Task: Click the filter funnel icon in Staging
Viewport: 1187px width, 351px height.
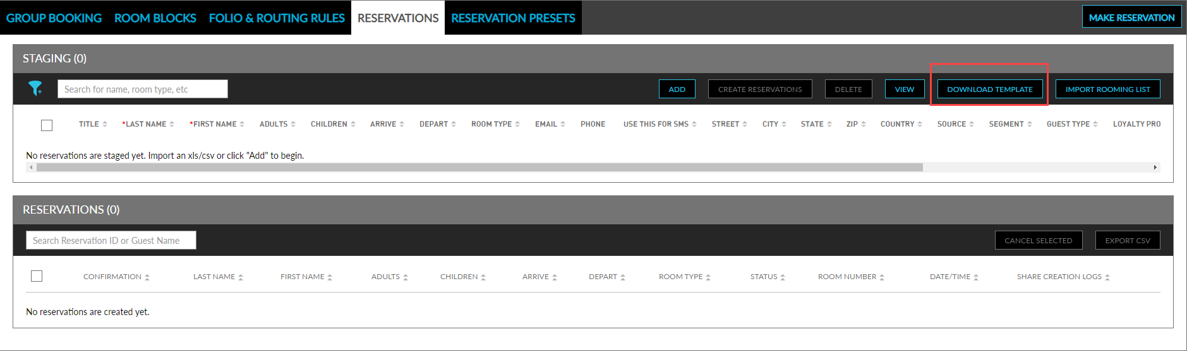Action: 35,89
